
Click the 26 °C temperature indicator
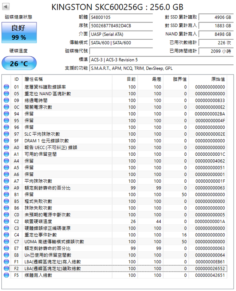click(x=19, y=63)
